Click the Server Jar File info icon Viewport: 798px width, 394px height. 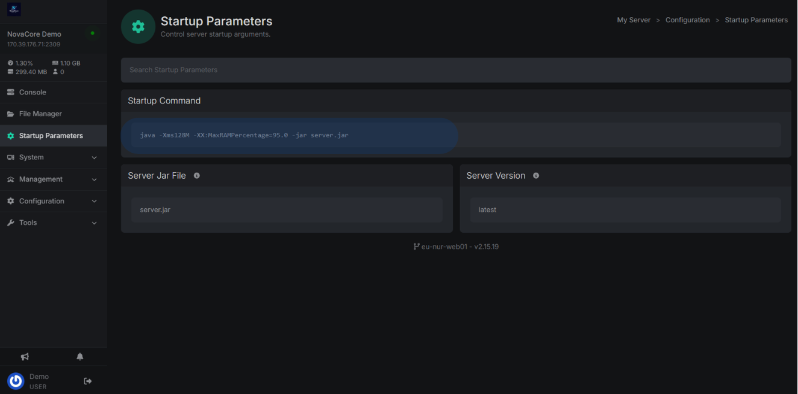(197, 176)
